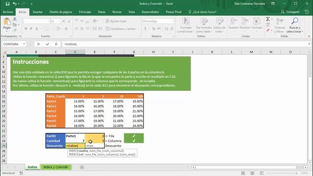
Task: Cancel formula entry with X button
Action: (39, 44)
